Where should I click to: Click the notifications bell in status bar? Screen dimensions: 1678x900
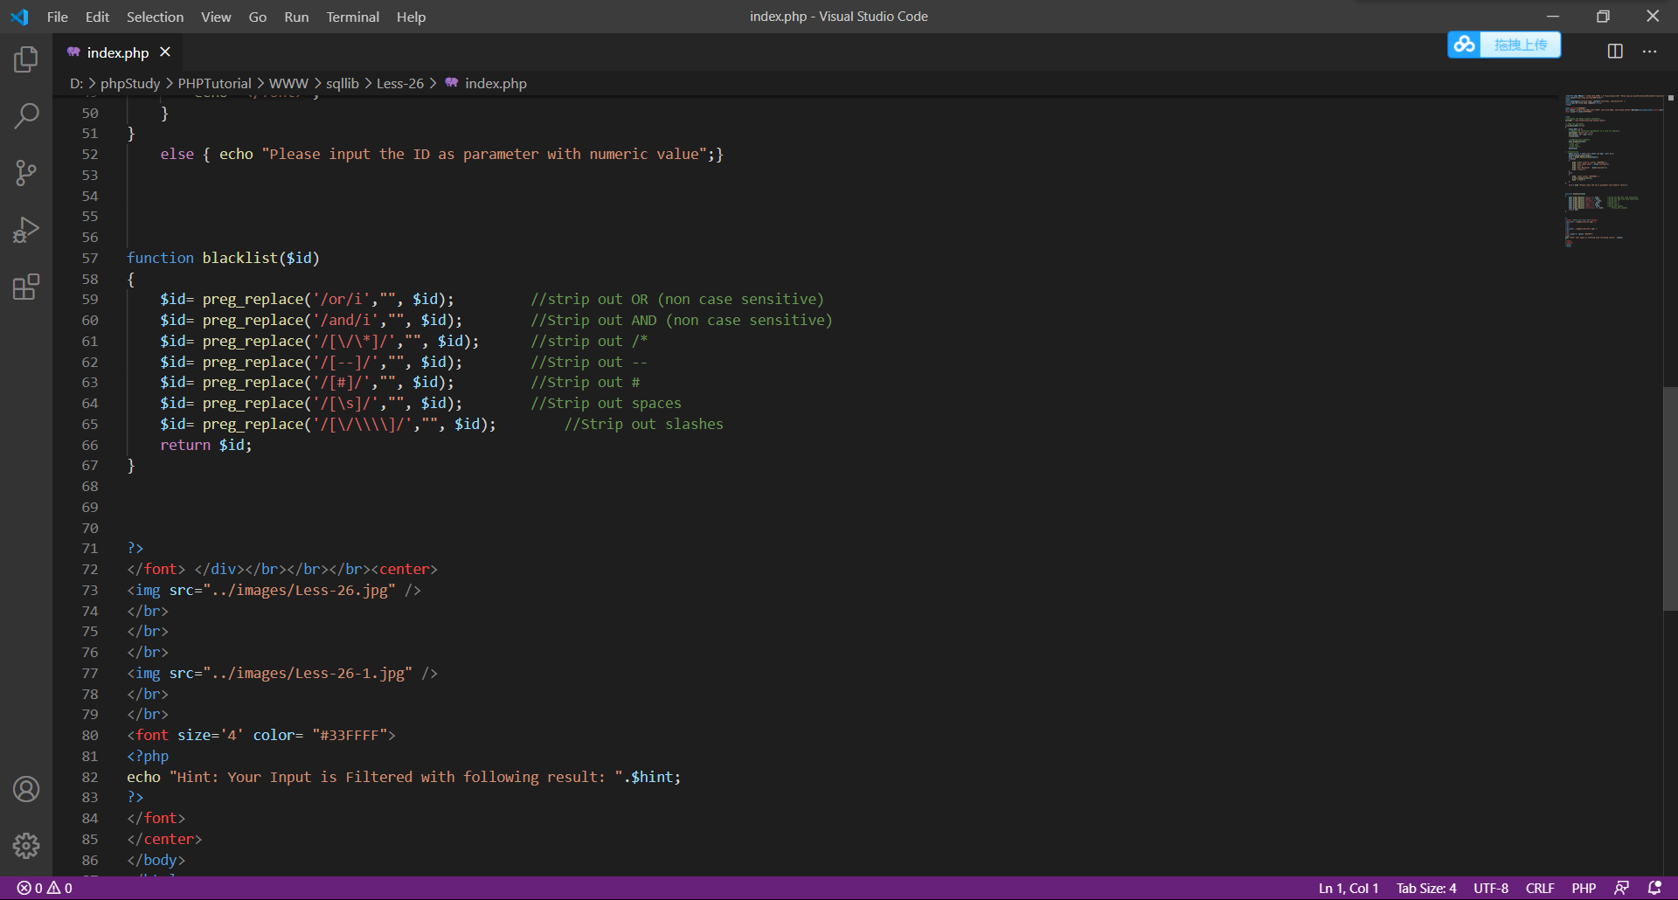[x=1654, y=888]
